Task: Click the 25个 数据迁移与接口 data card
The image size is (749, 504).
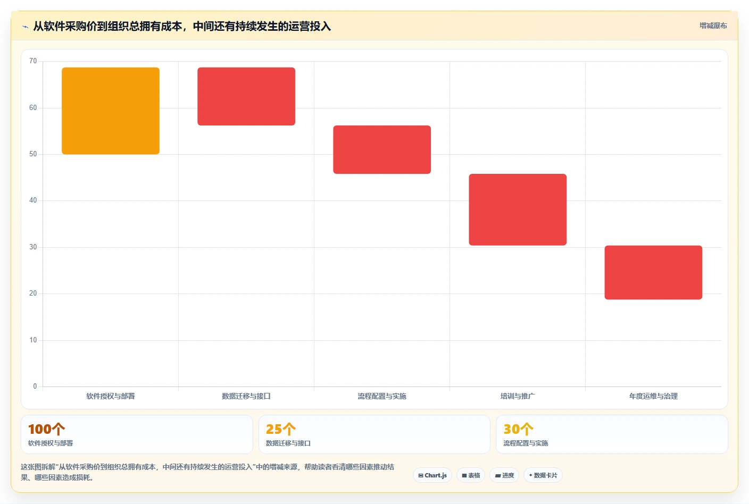Action: pyautogui.click(x=374, y=434)
